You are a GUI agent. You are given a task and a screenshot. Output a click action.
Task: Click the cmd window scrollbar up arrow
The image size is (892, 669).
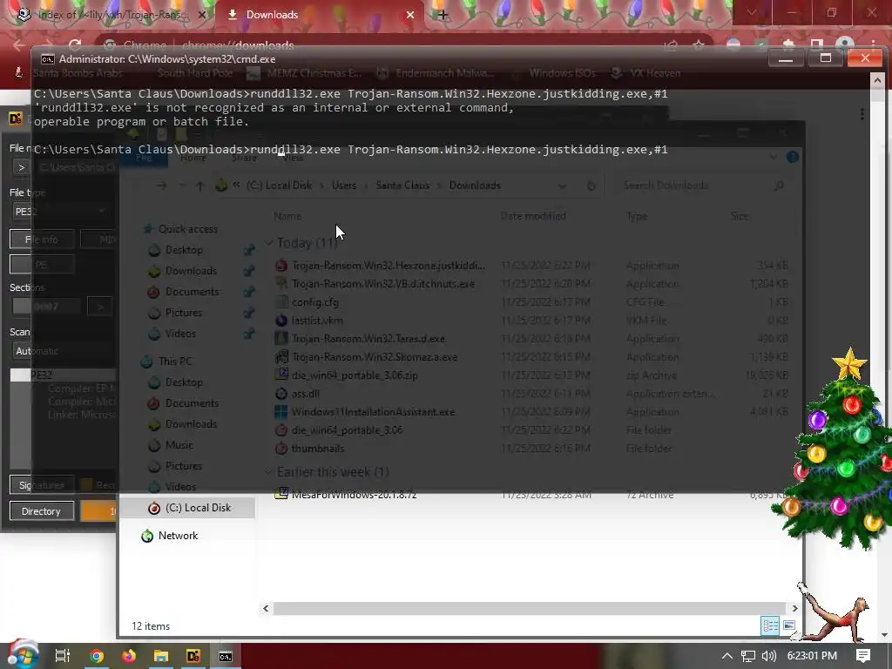[x=877, y=81]
